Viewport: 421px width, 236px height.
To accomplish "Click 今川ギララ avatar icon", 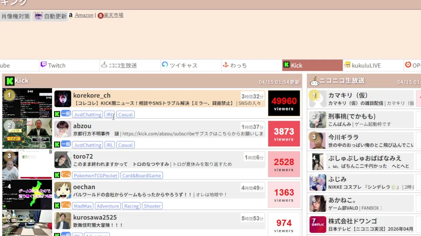I will 318,141.
